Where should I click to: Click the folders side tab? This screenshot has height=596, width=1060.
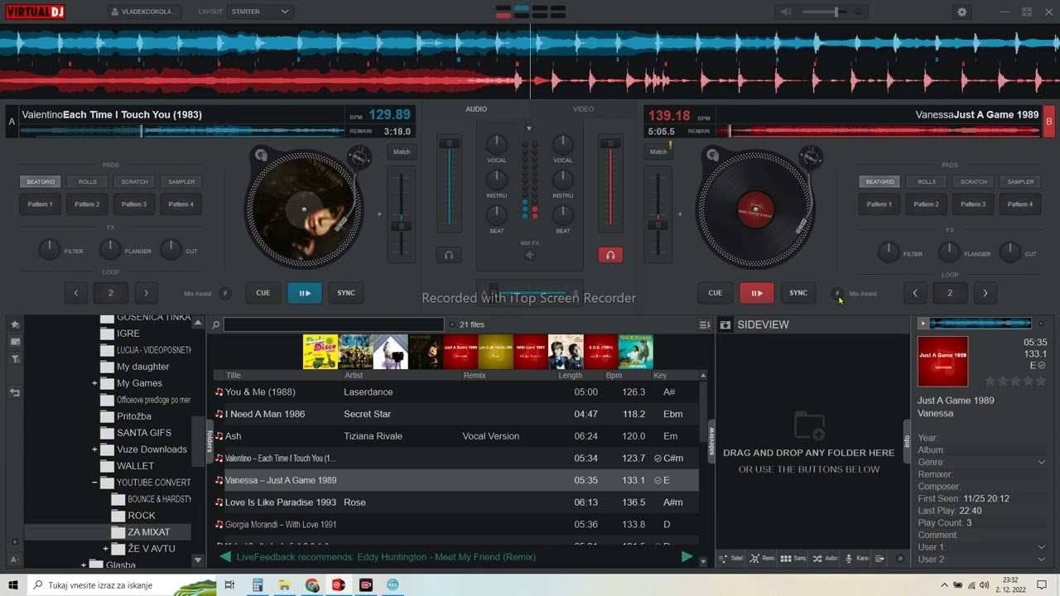tap(210, 441)
